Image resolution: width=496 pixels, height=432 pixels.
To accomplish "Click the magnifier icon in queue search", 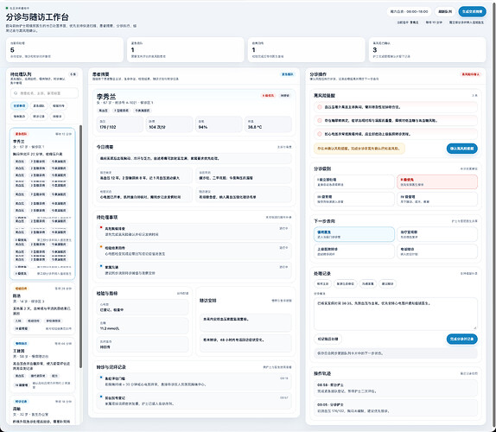I will pyautogui.click(x=16, y=93).
